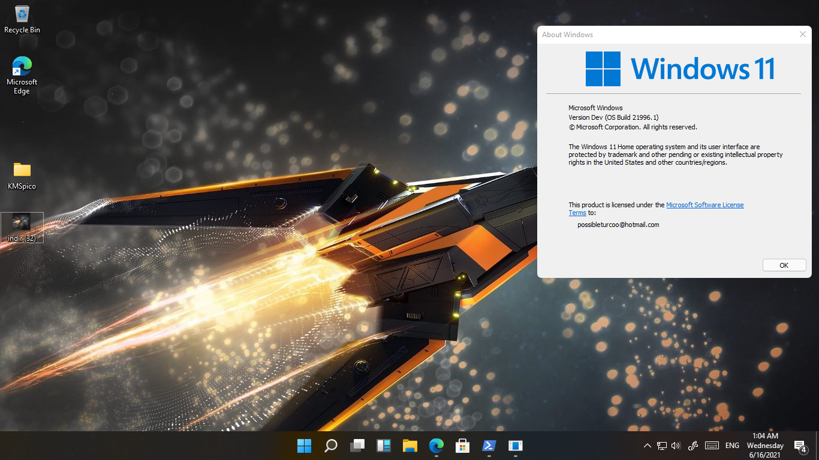Switch to the winver taskbar app
The width and height of the screenshot is (819, 460).
point(516,446)
